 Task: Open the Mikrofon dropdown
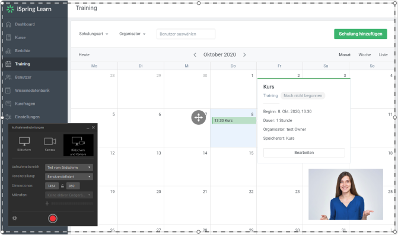tap(69, 195)
